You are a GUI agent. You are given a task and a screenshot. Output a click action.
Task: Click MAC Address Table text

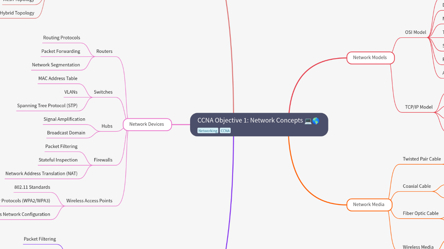click(58, 78)
